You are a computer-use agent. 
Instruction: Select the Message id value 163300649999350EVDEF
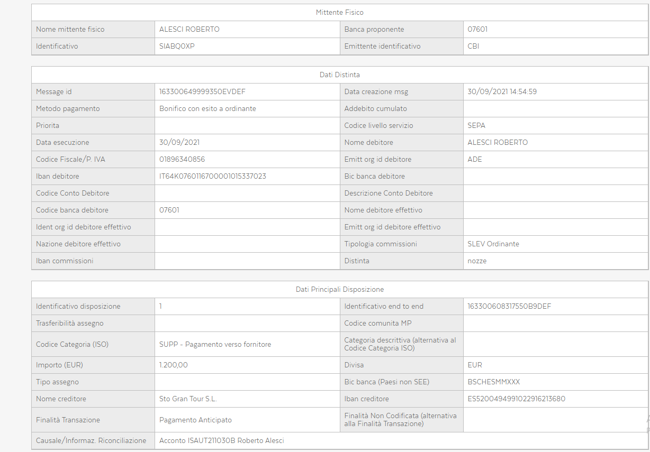pos(202,91)
